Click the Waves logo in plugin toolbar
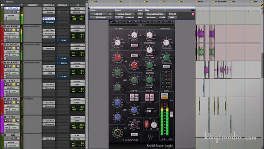 click(x=111, y=22)
